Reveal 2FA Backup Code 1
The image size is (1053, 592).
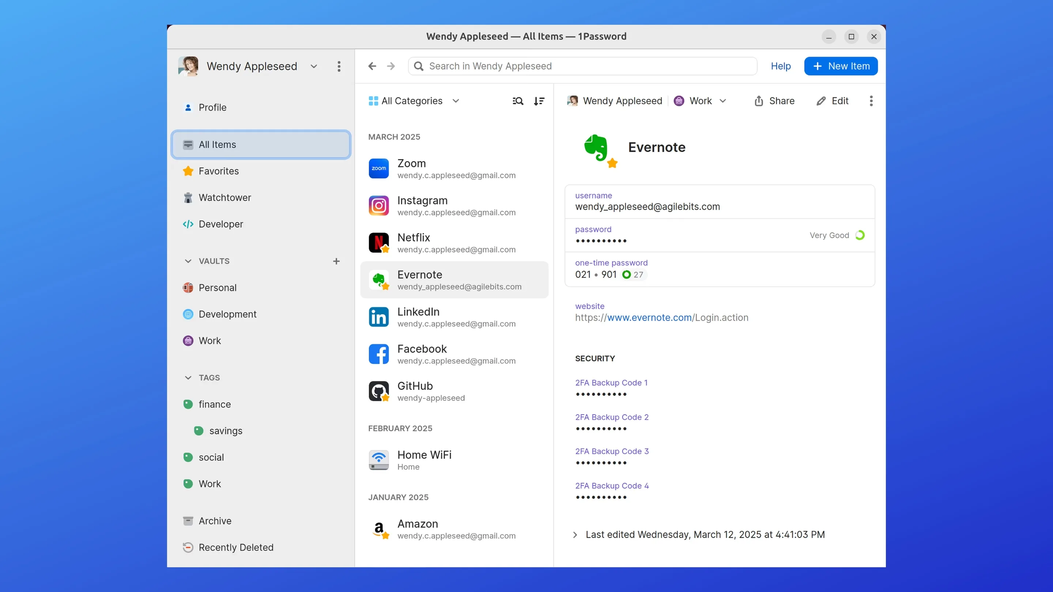(601, 394)
